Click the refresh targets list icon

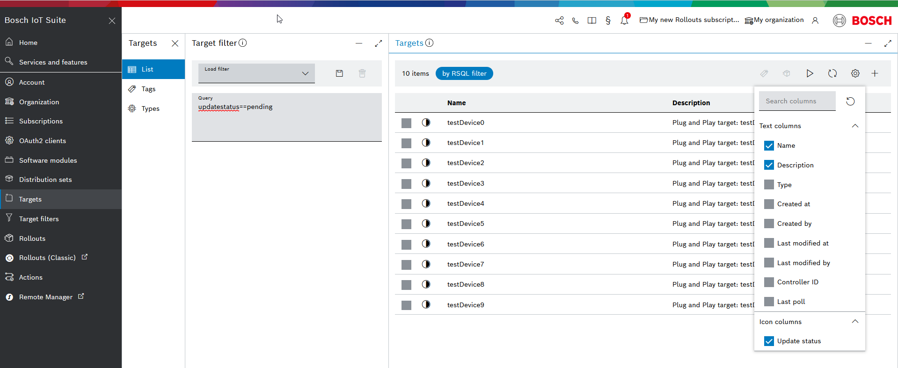tap(832, 73)
